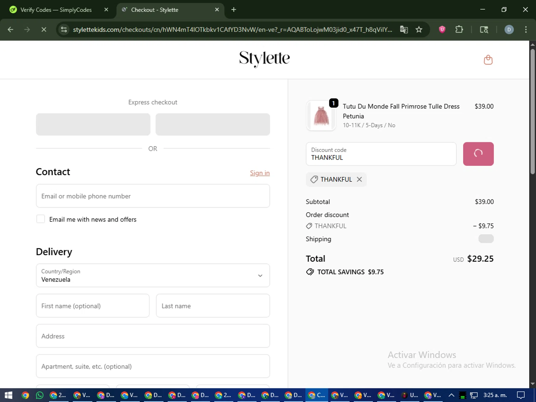Focus the Email or mobile phone number field
The height and width of the screenshot is (402, 536).
point(153,196)
